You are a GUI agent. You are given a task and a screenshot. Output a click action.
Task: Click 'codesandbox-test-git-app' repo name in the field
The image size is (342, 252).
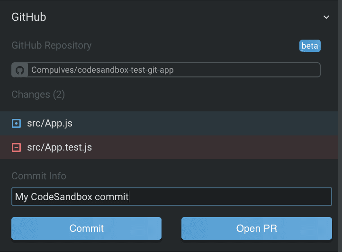click(124, 70)
